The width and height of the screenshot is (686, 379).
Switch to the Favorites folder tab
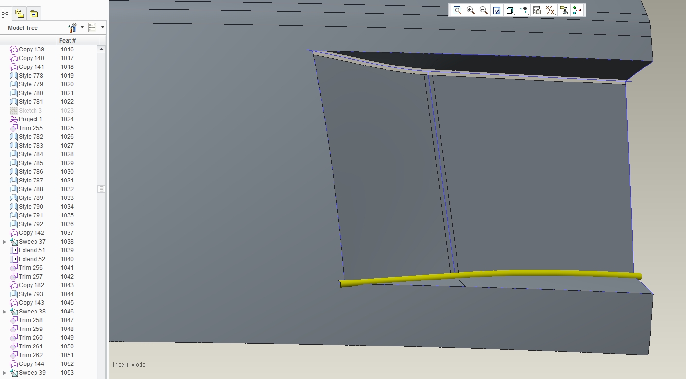[x=34, y=14]
